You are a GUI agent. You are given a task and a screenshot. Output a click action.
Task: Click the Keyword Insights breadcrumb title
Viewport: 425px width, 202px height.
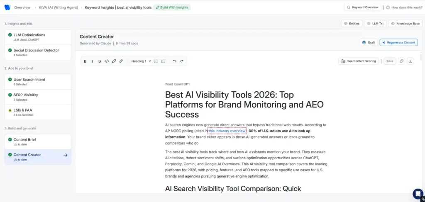(x=118, y=7)
